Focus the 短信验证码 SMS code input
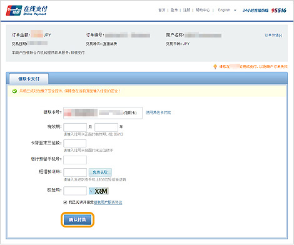The width and height of the screenshot is (294, 245). 75,172
